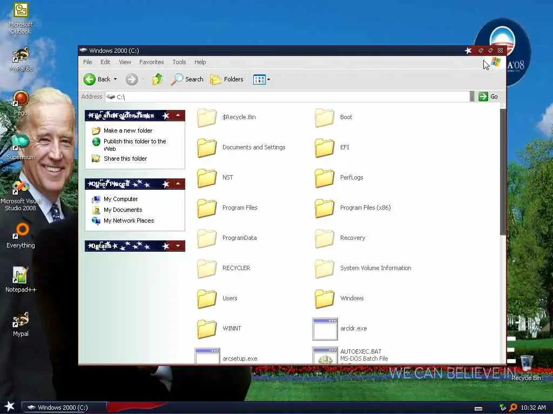Viewport: 553px width, 414px height.
Task: Select the arcsetup.exe file icon
Action: click(x=207, y=356)
